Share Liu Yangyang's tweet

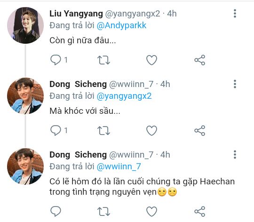(x=200, y=60)
